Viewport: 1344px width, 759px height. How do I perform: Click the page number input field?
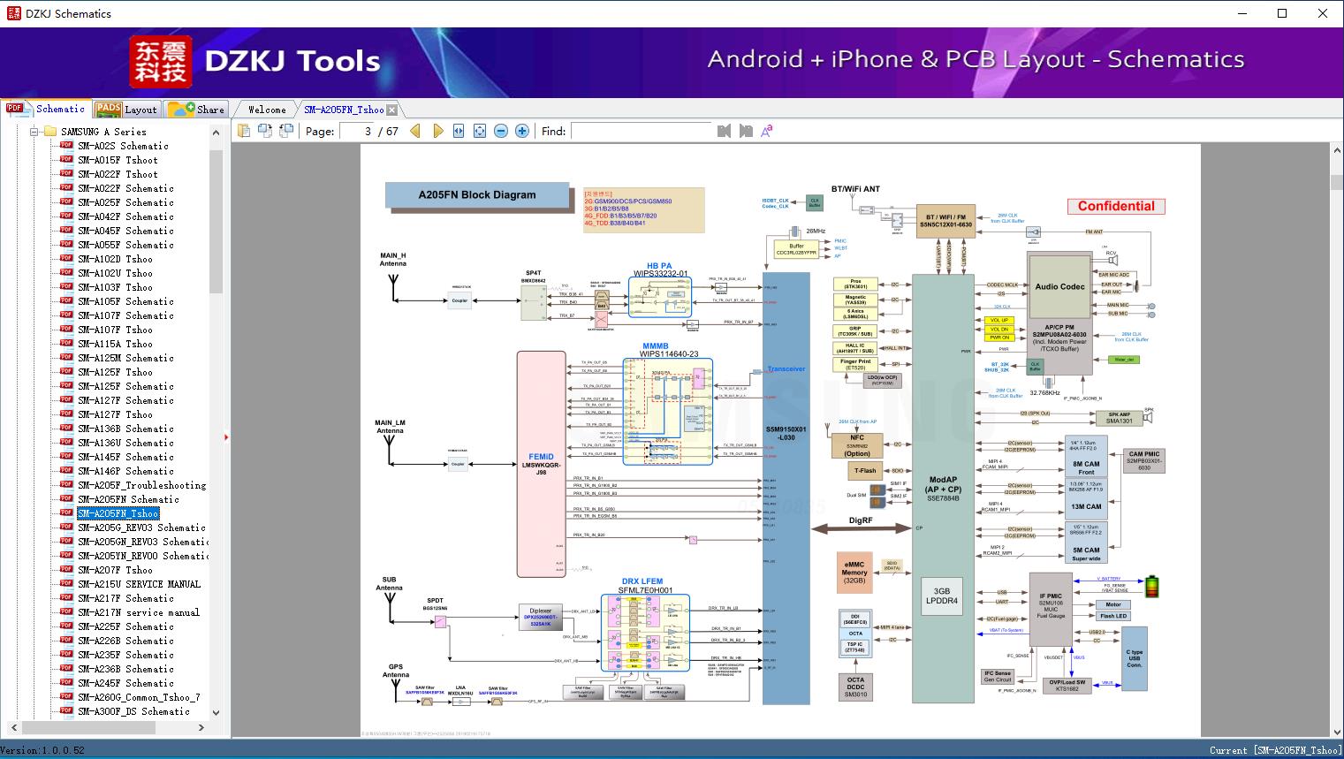[x=357, y=131]
